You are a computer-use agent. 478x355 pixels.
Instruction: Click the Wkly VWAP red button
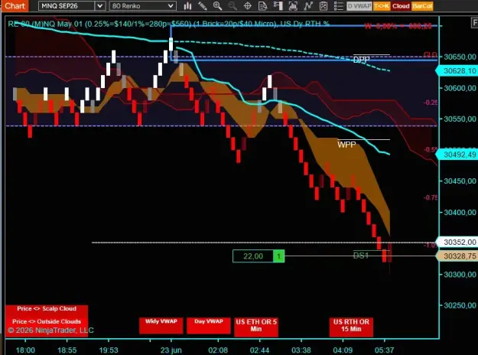click(x=161, y=325)
